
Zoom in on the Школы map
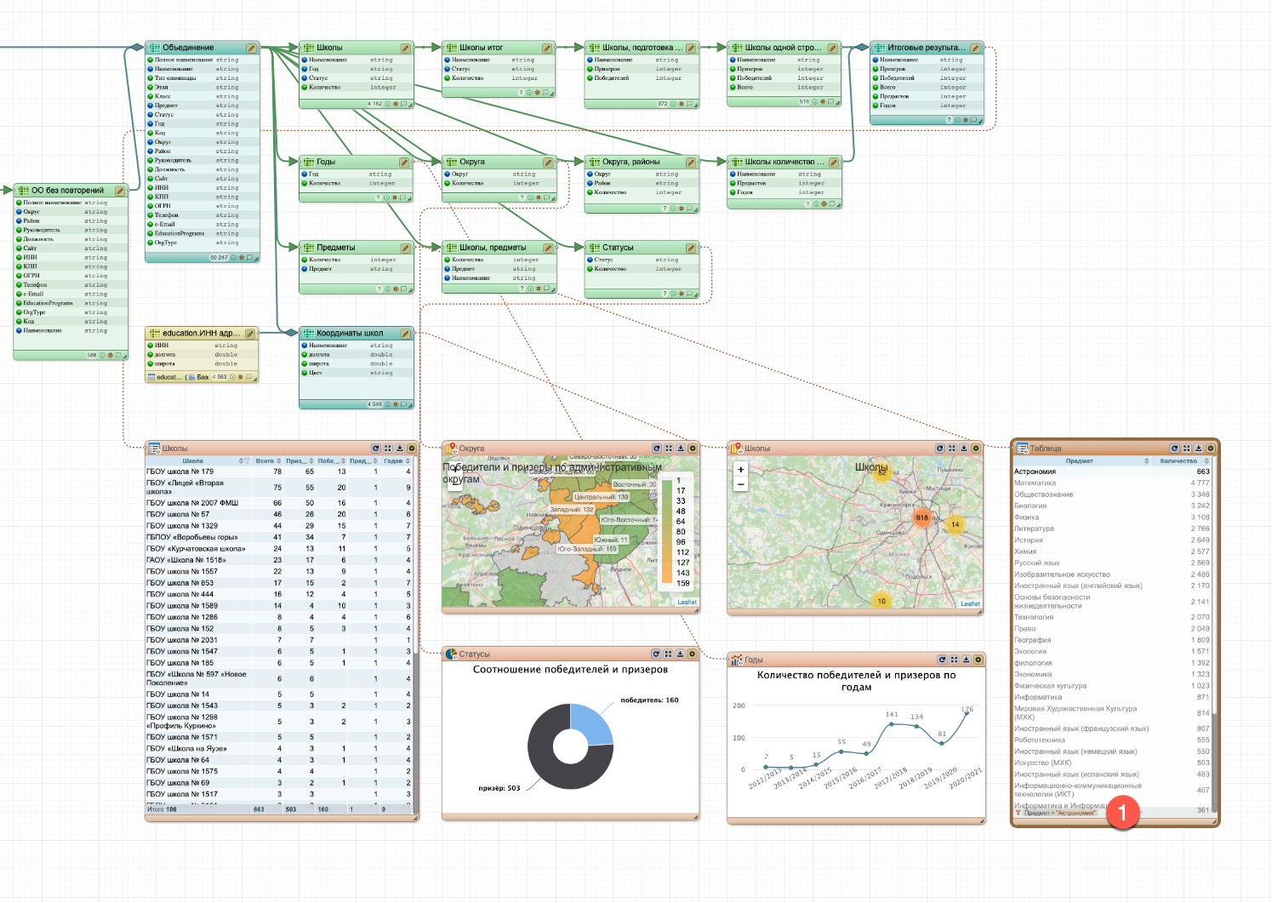pyautogui.click(x=740, y=469)
